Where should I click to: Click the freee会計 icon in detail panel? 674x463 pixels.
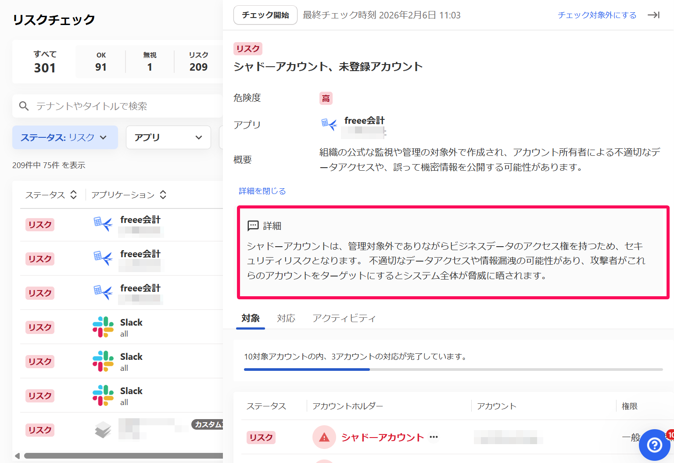point(329,124)
